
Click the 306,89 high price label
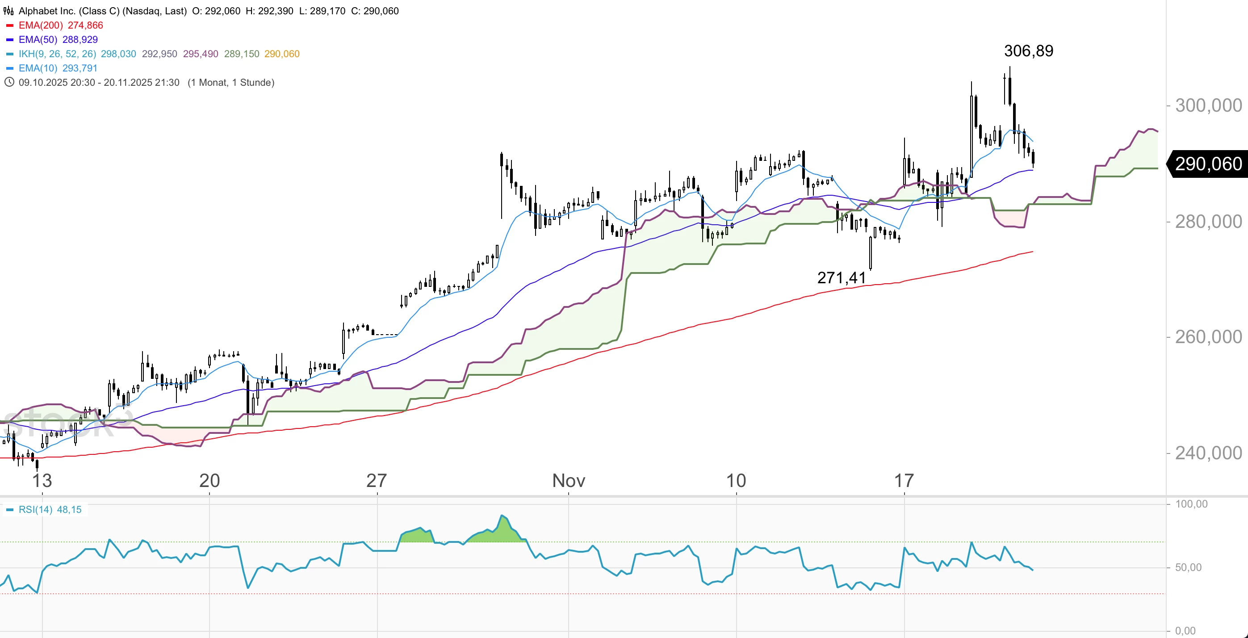tap(1028, 51)
